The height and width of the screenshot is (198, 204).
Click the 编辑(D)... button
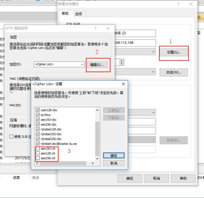(97, 65)
